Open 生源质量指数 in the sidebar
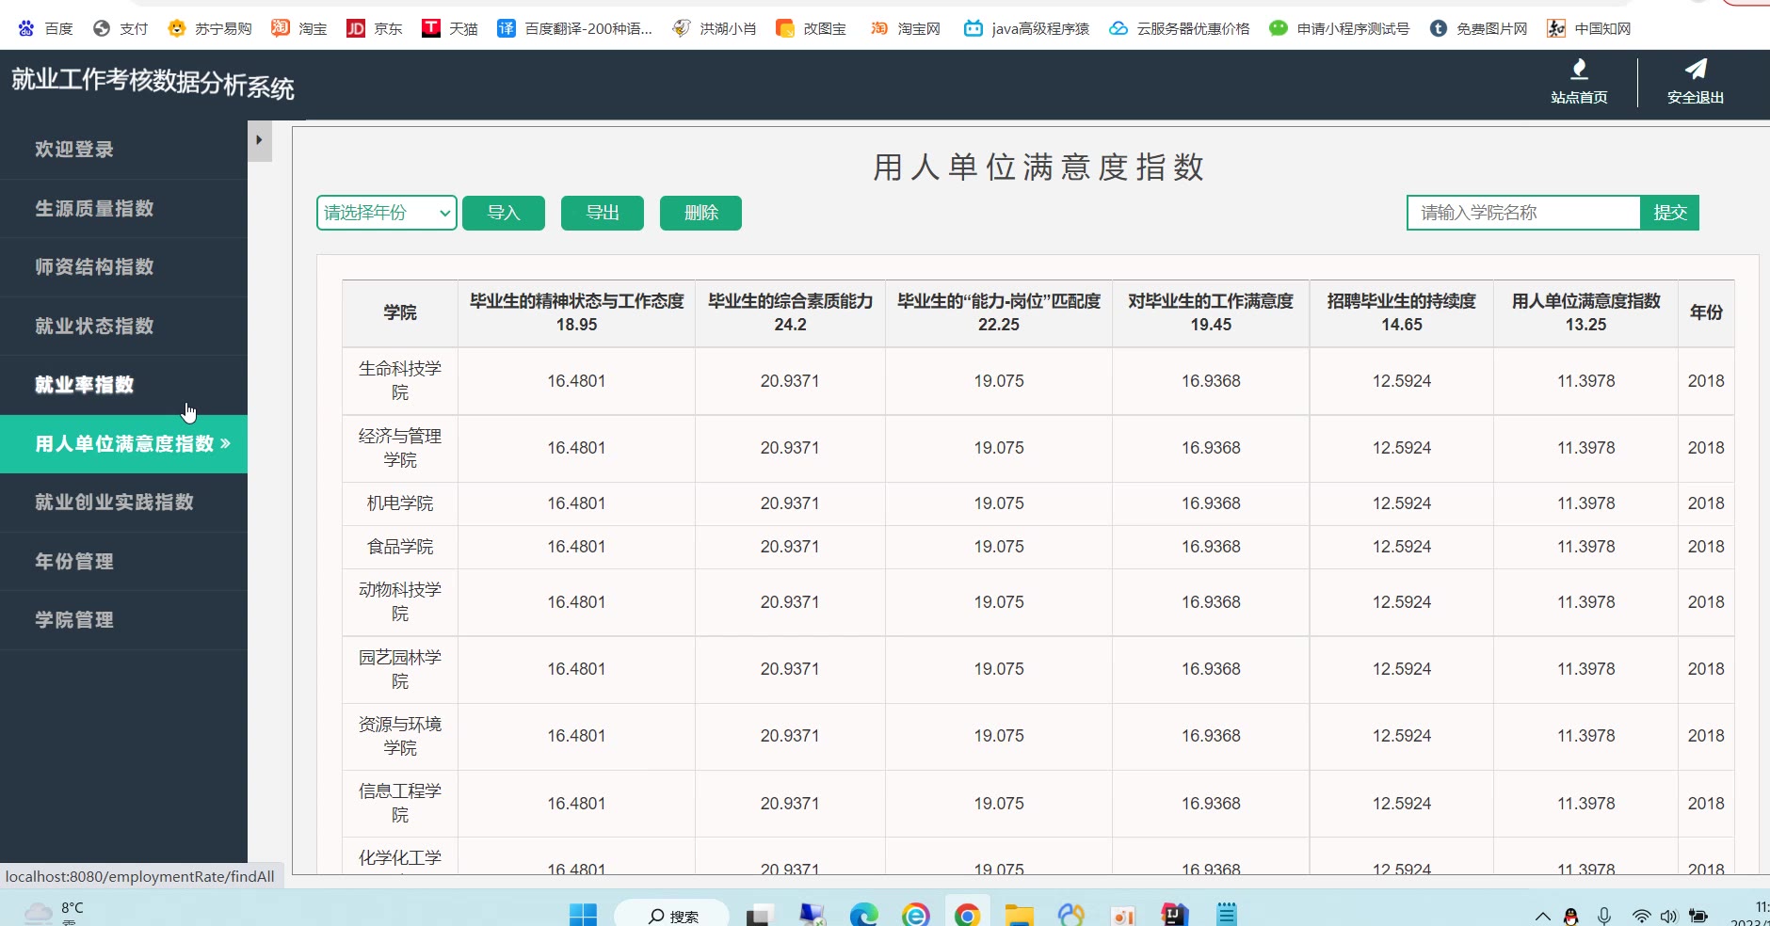Image resolution: width=1770 pixels, height=926 pixels. (94, 208)
